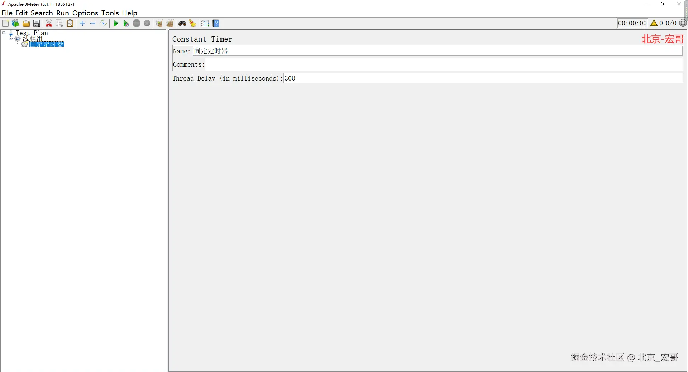Click into the Name field containing 固定定时器

(x=438, y=51)
